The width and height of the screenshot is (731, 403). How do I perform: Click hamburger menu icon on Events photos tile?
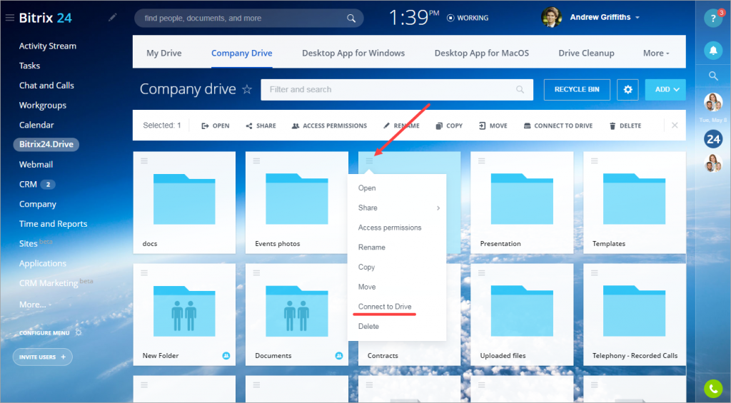tap(256, 160)
